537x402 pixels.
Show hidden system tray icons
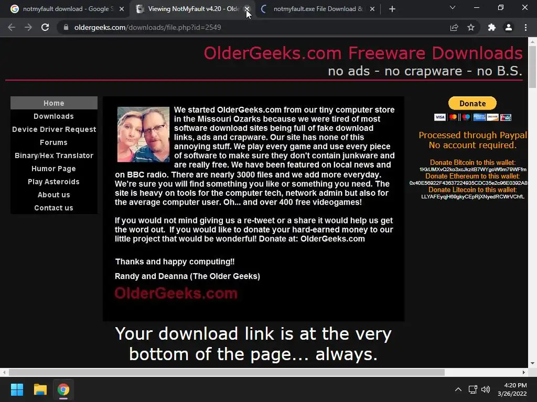point(458,389)
